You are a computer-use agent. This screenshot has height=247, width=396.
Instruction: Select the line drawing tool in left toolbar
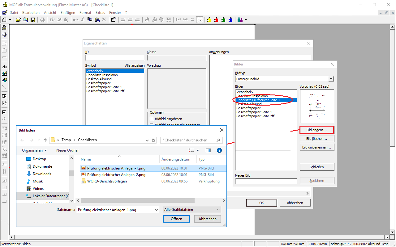(x=4, y=87)
